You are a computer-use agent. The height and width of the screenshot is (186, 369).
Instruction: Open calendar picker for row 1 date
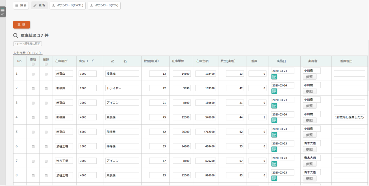(274, 77)
